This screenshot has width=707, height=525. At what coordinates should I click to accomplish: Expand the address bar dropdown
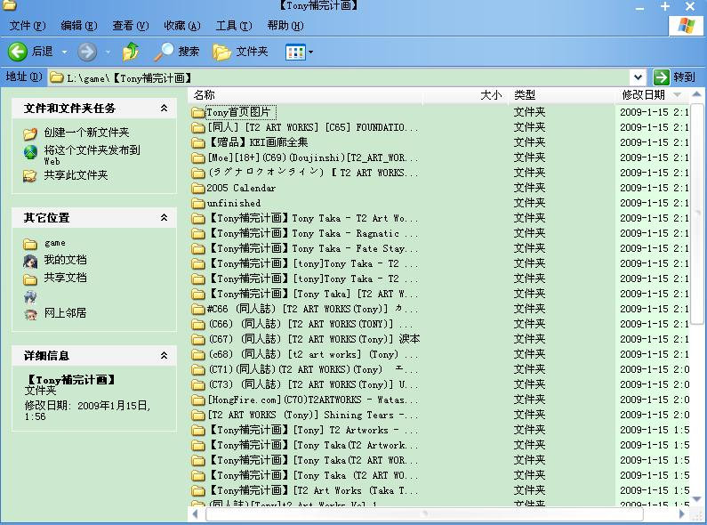click(x=638, y=77)
